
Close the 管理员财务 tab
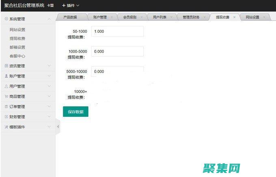(x=205, y=17)
